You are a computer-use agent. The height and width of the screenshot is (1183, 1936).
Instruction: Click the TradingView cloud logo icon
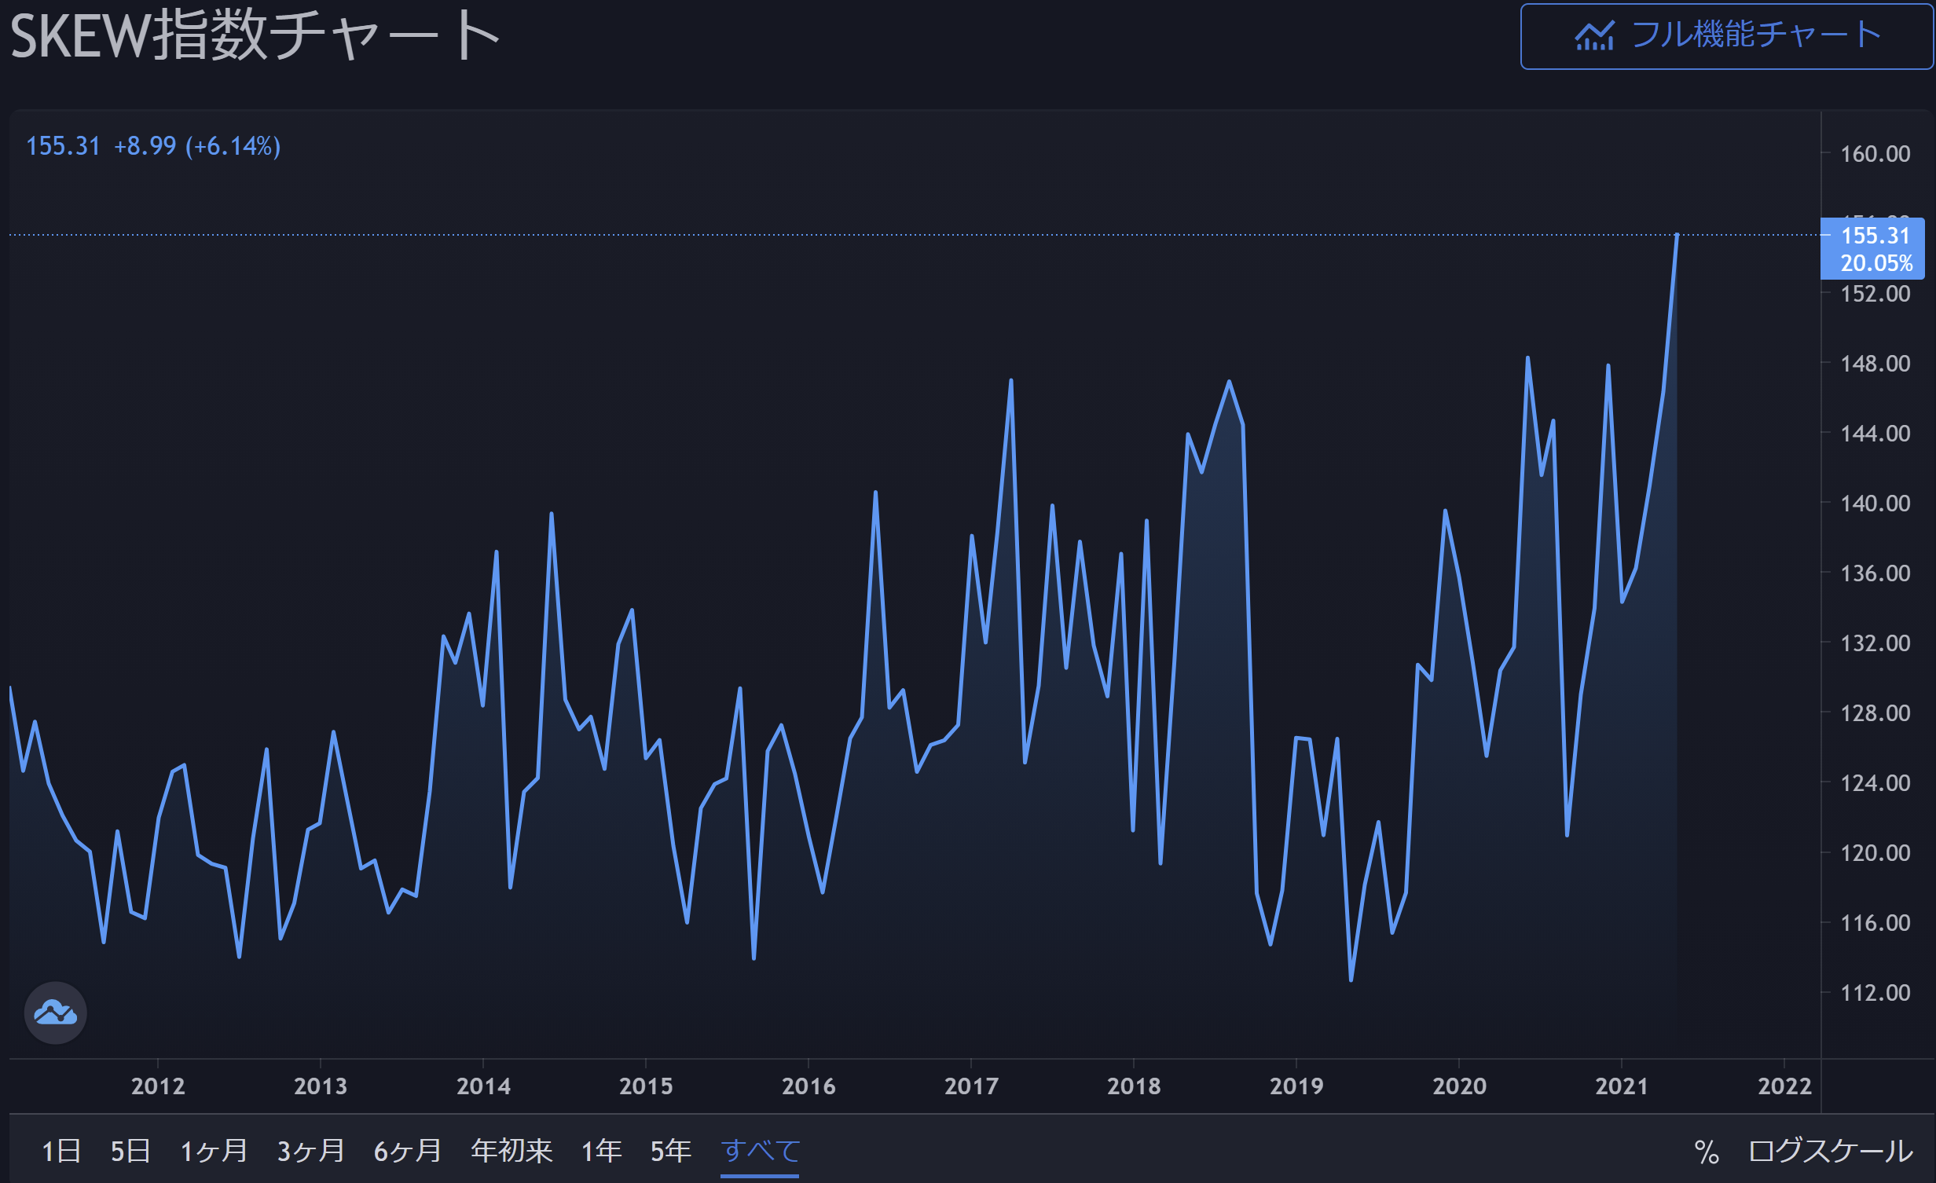coord(55,1013)
